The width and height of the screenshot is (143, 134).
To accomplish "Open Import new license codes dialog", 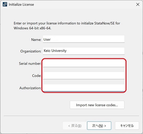I will coord(97,105).
